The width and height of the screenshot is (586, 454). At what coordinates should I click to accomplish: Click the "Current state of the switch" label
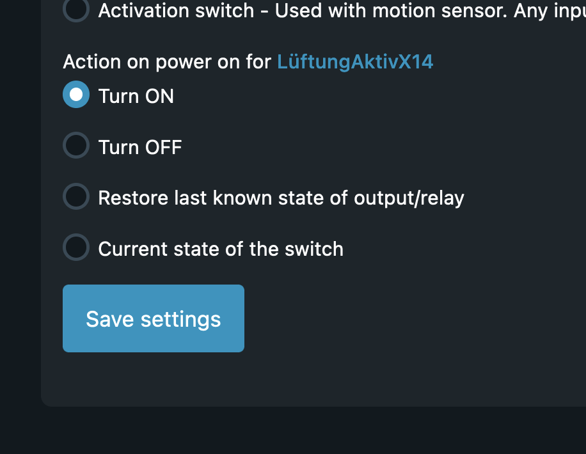221,249
